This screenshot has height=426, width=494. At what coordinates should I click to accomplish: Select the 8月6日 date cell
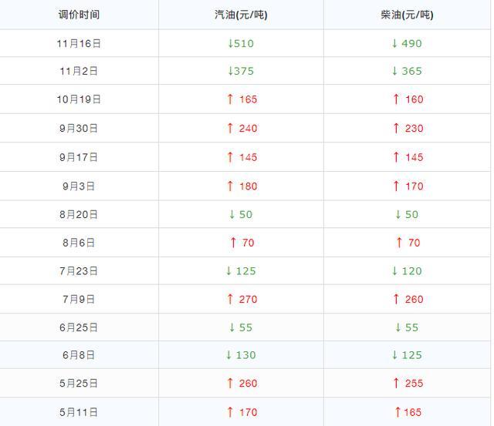79,243
